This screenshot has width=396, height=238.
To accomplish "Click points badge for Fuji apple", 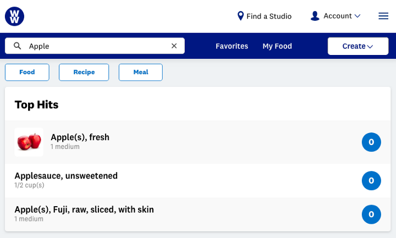I will pos(371,214).
